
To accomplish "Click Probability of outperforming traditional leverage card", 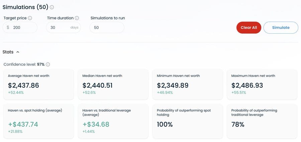I will pos(262,121).
